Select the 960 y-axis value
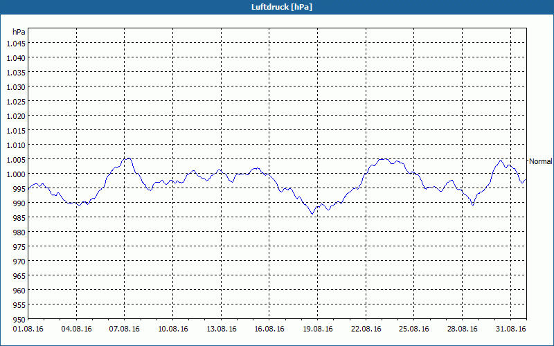This screenshot has width=554, height=346. [20, 291]
